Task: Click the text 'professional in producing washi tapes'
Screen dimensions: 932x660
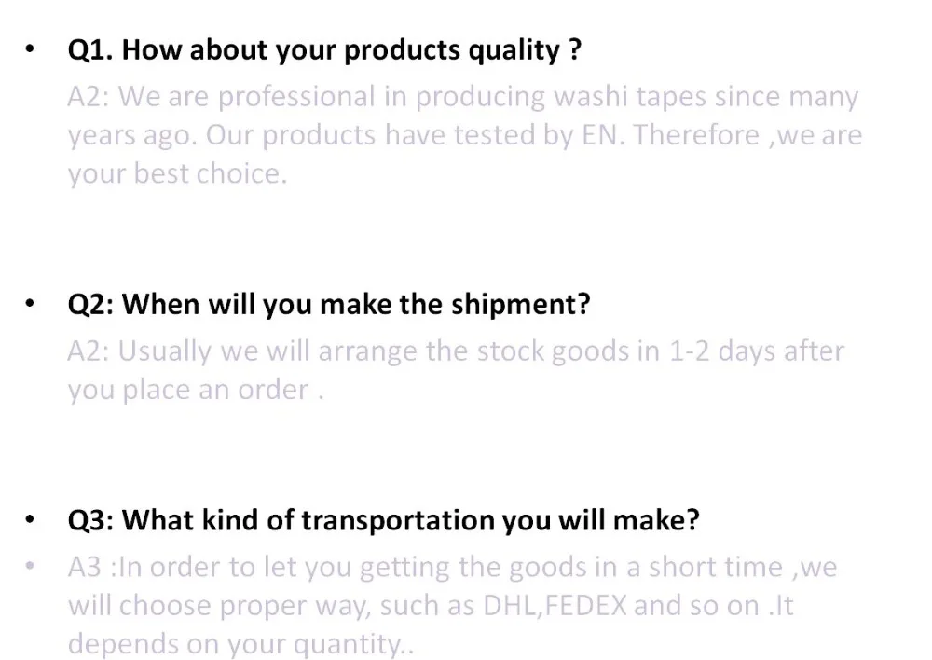Action: tap(462, 97)
